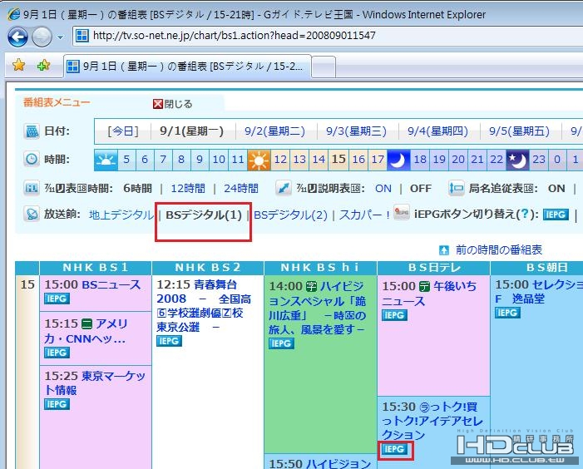Click the morning sunrise time icon
Viewport: 583px width, 469px height.
pyautogui.click(x=106, y=160)
